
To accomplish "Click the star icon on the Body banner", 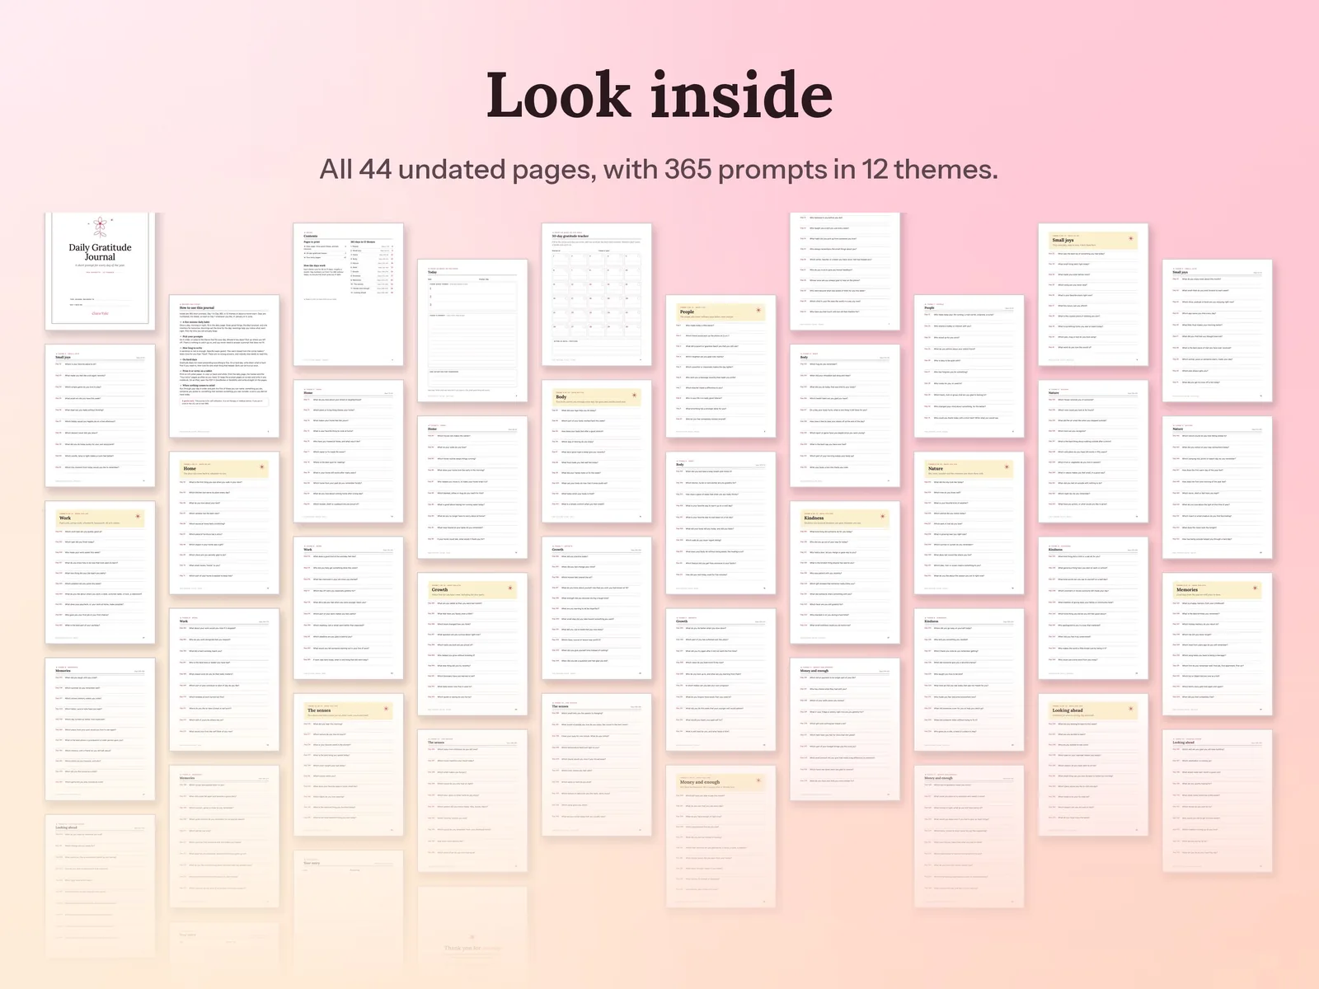I will 635,396.
